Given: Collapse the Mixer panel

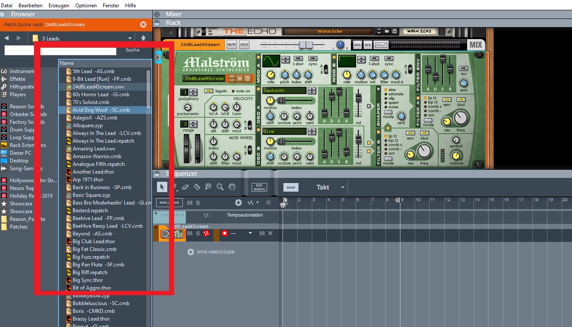Looking at the screenshot, I should (x=157, y=14).
